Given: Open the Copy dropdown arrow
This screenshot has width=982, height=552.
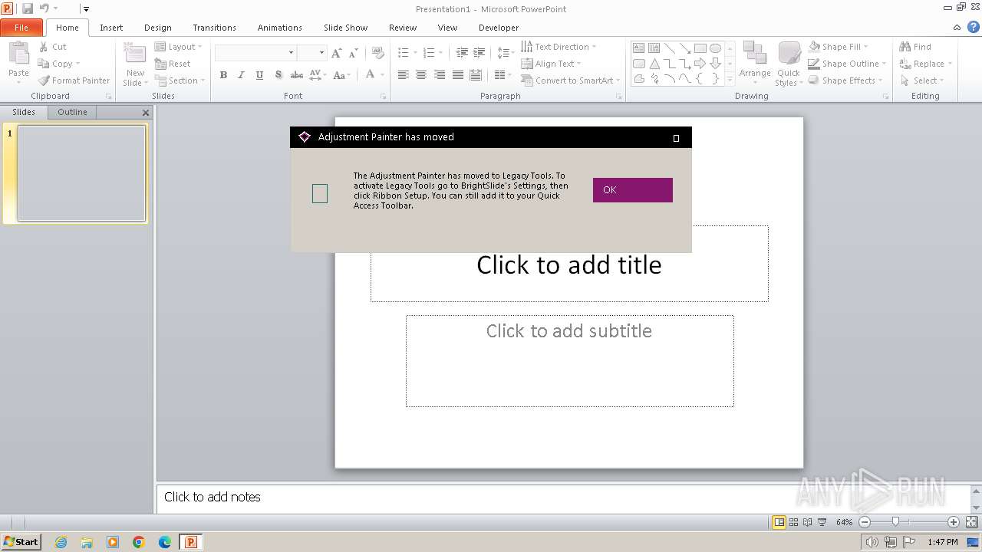Looking at the screenshot, I should pos(77,64).
